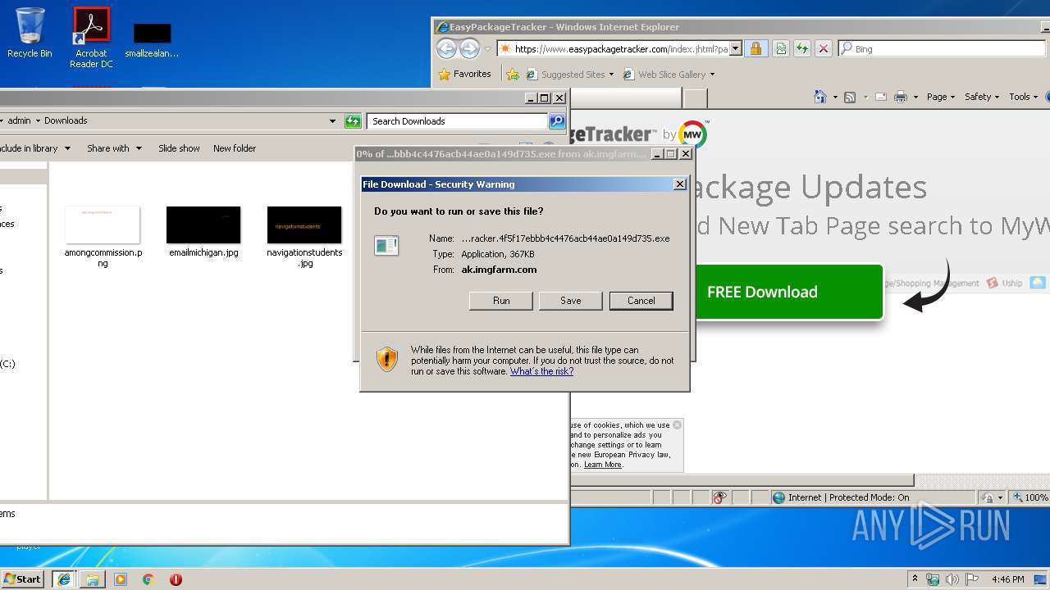
Task: Open Windows Explorer taskbar button
Action: click(x=93, y=579)
